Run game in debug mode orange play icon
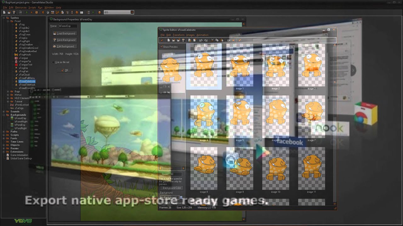This screenshot has height=226, width=403. pyautogui.click(x=32, y=12)
